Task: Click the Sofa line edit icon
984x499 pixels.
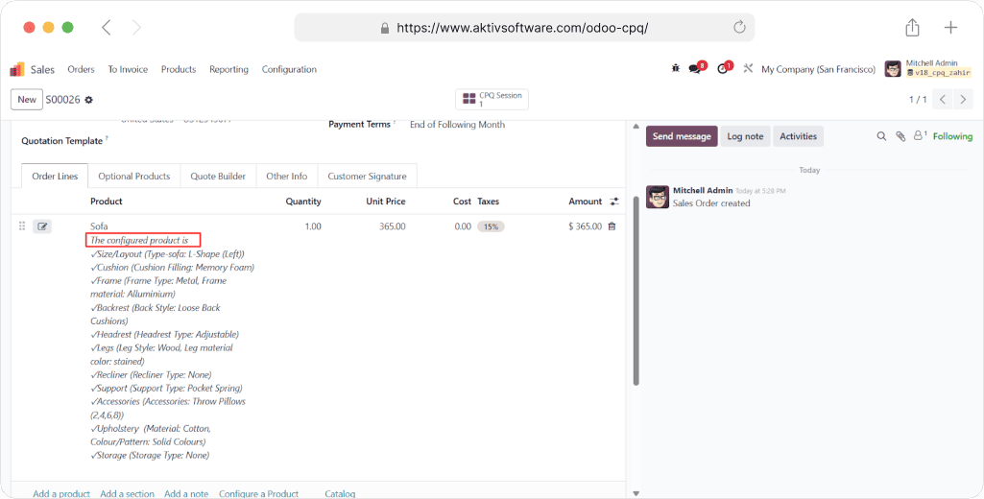Action: point(42,226)
